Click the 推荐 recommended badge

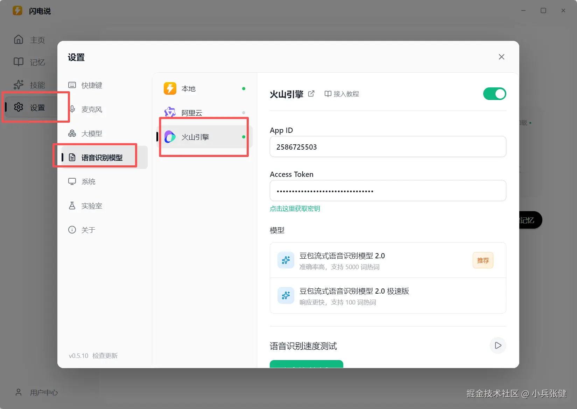(x=483, y=260)
